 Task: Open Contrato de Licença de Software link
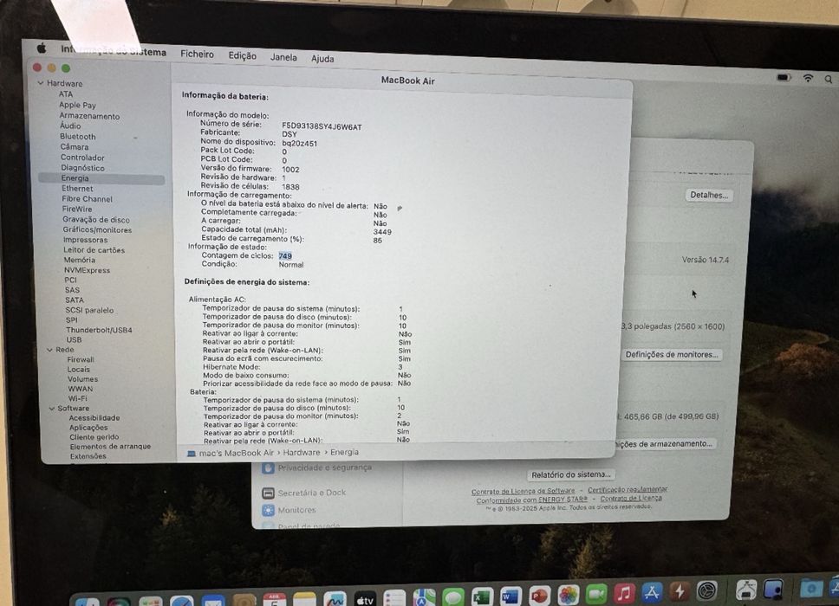pyautogui.click(x=523, y=491)
